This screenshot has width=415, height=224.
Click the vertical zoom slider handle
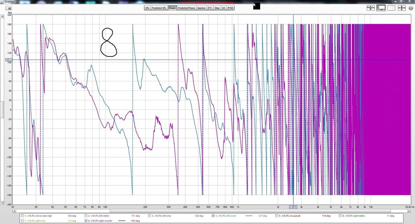coord(2,110)
